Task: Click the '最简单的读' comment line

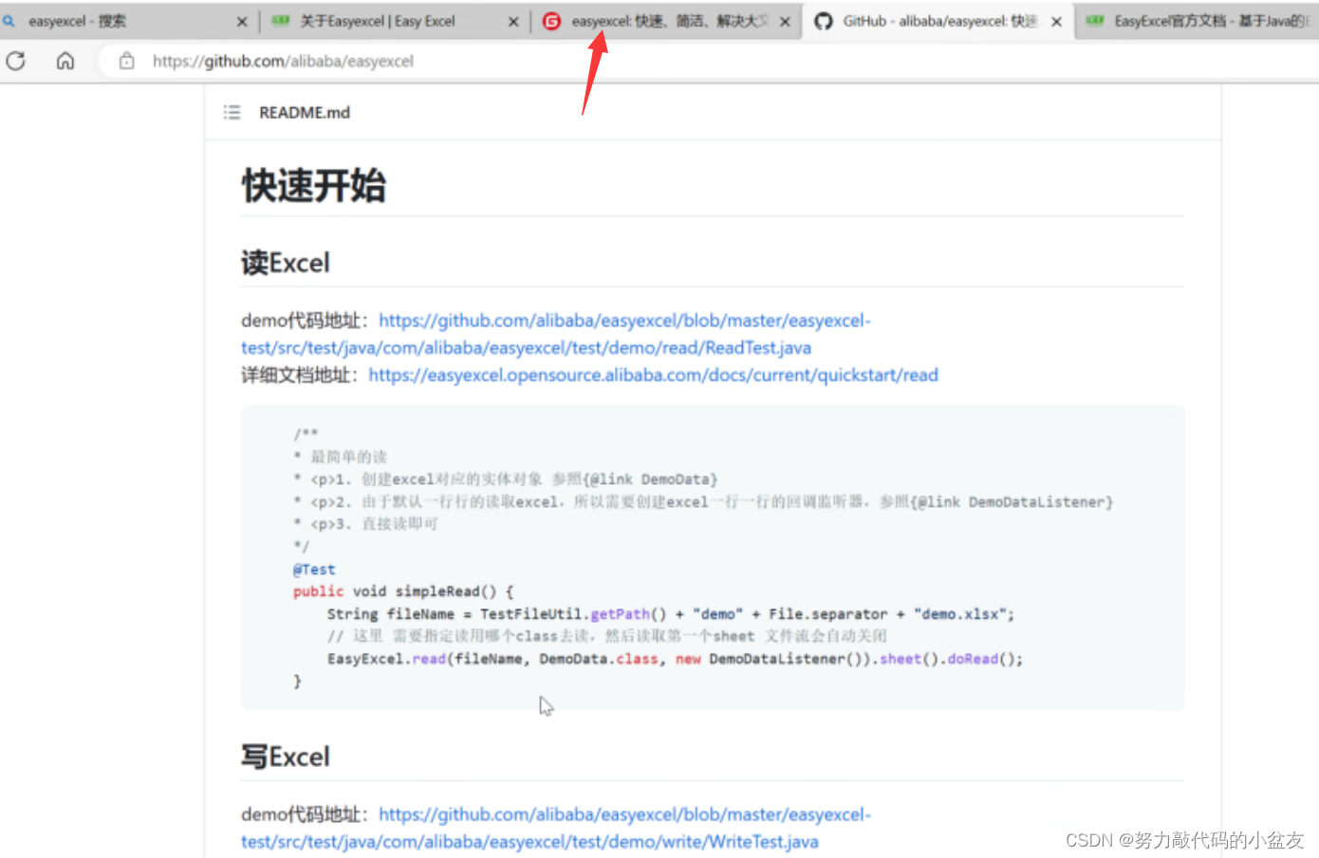Action: coord(341,457)
